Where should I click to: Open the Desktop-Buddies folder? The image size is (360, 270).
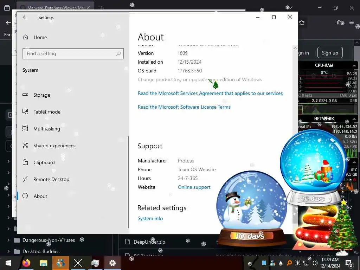pos(41,251)
